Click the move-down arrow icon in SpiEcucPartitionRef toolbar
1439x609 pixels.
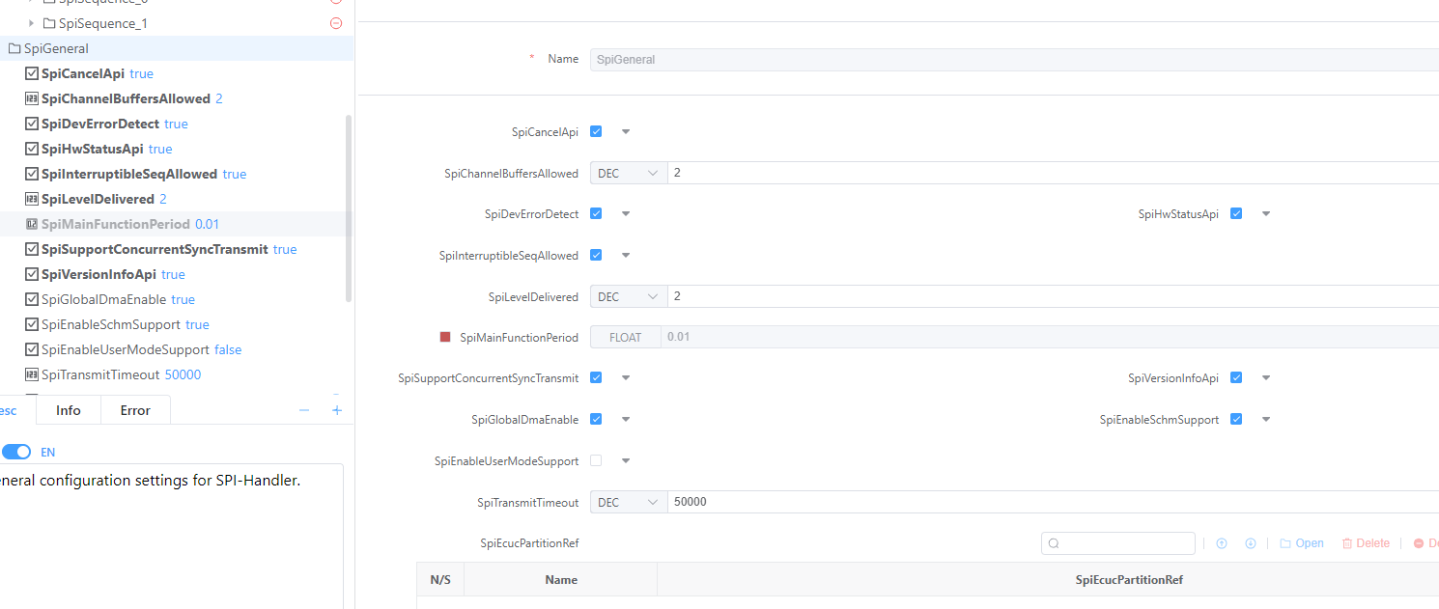pyautogui.click(x=1251, y=543)
